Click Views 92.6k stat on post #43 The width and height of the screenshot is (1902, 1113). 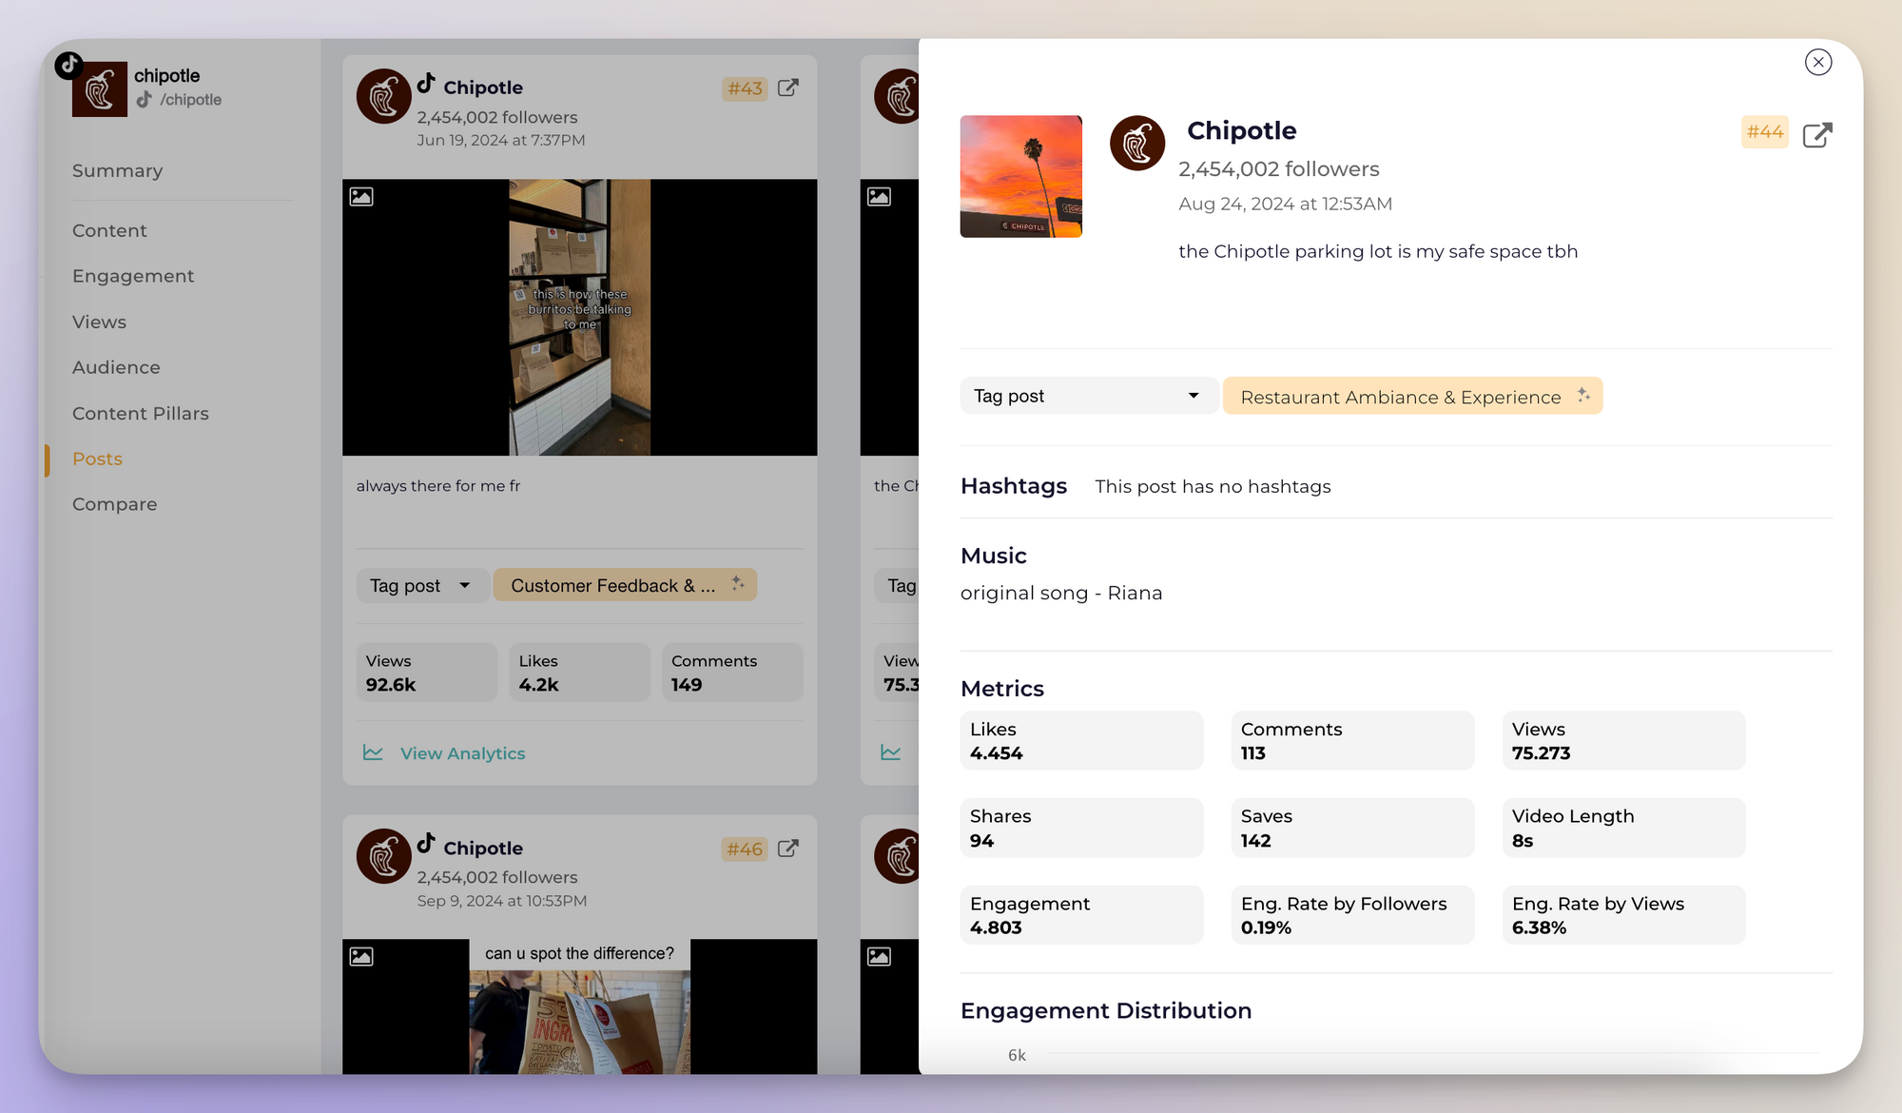coord(426,673)
